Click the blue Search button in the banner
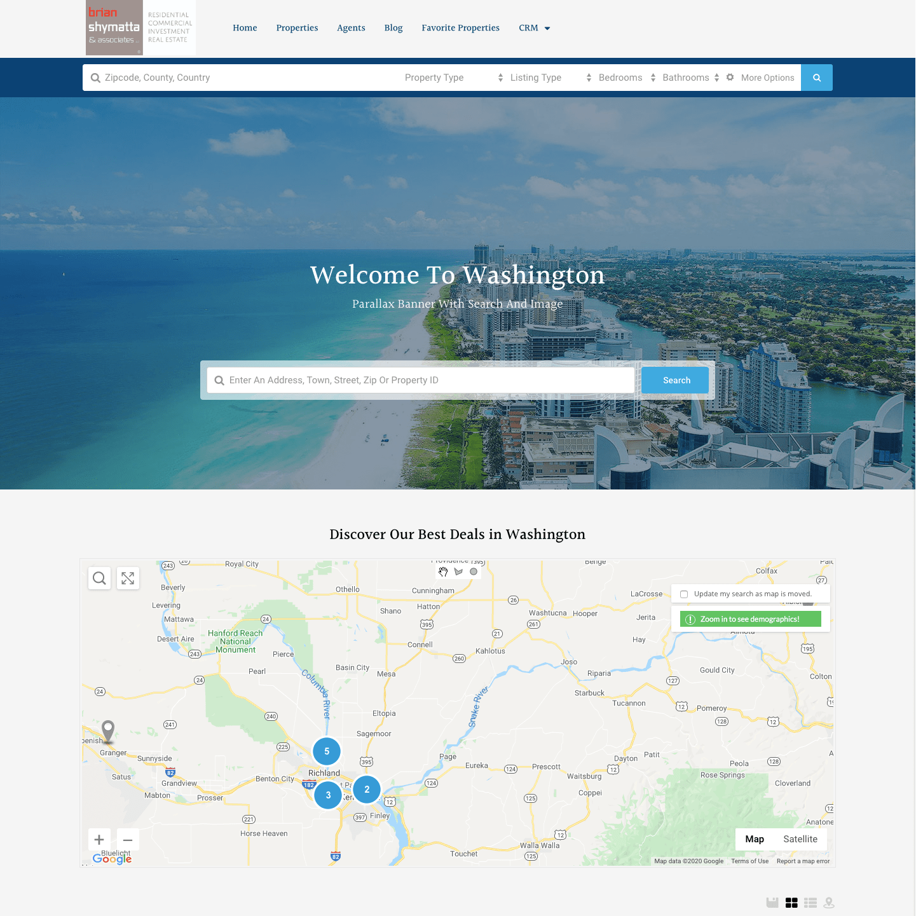916x916 pixels. coord(675,380)
